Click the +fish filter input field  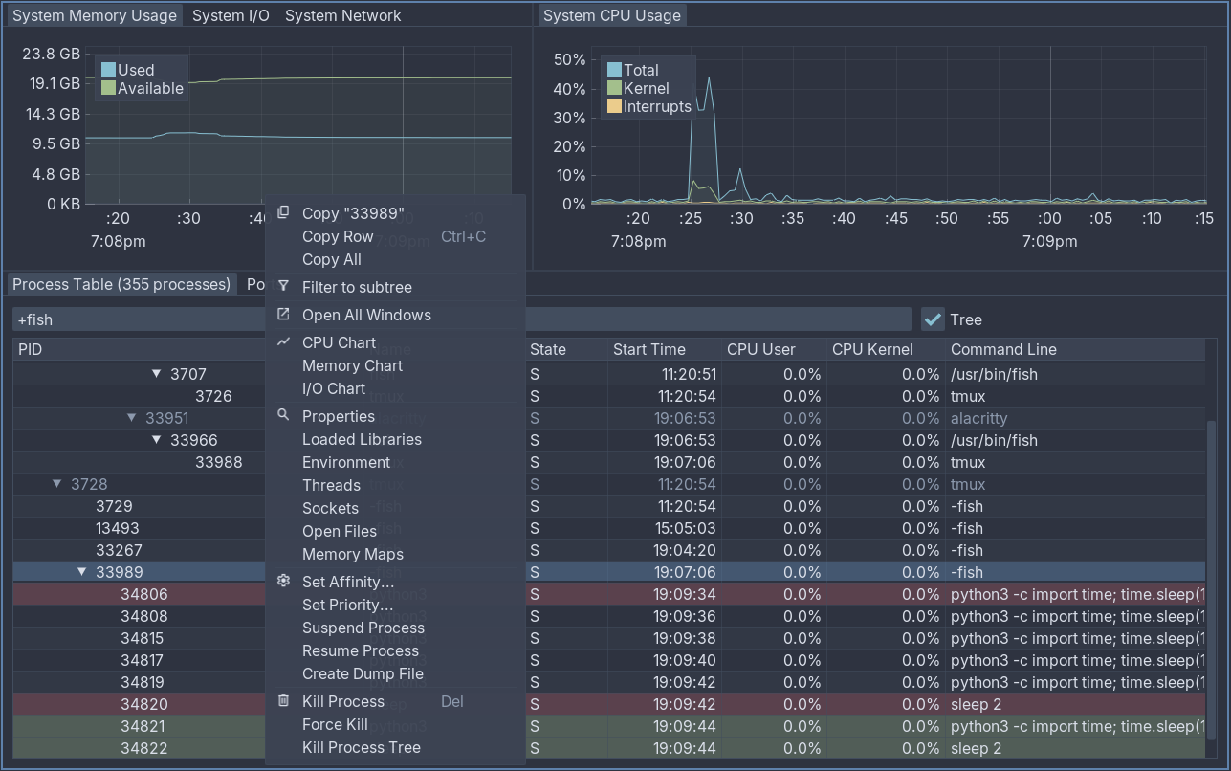[x=462, y=319]
